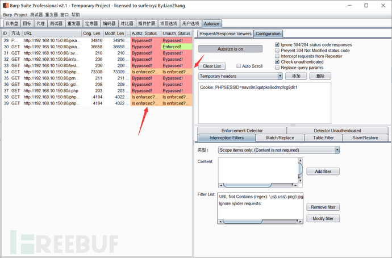Sort by the 方法 column header
Image resolution: width=392 pixels, height=258 pixels.
[x=16, y=34]
